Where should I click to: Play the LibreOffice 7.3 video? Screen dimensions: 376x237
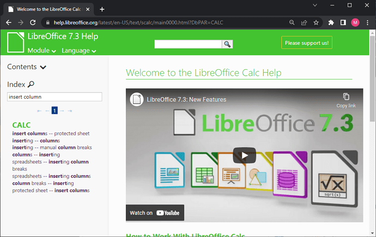tap(244, 155)
